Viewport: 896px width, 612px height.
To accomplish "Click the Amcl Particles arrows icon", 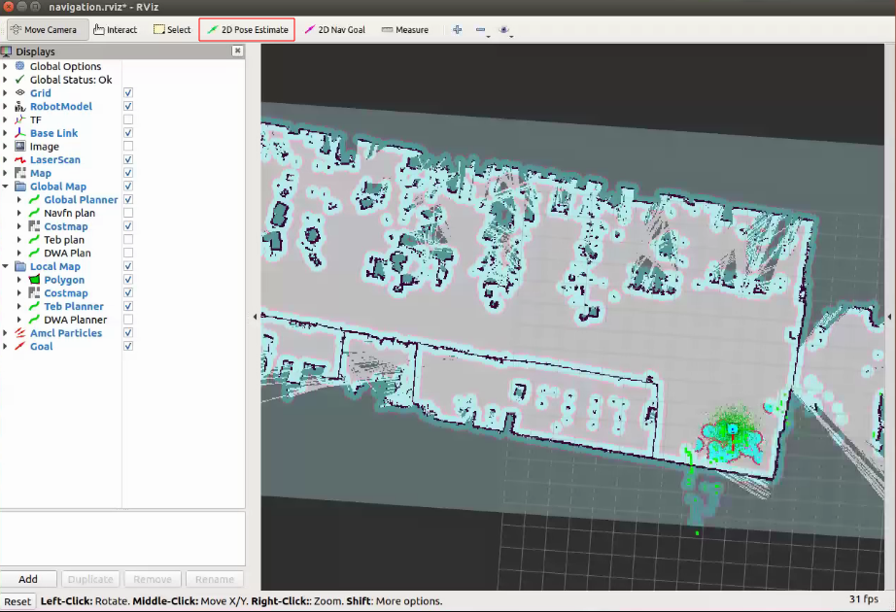I will [x=20, y=332].
